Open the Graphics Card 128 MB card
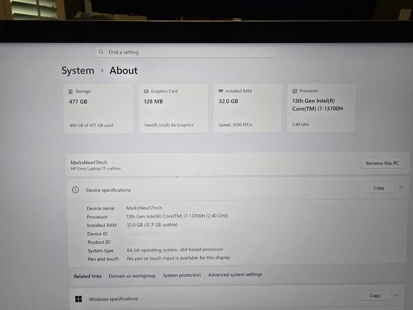 [x=173, y=108]
